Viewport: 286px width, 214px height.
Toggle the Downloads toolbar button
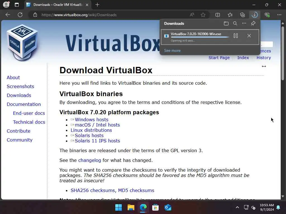point(255,15)
